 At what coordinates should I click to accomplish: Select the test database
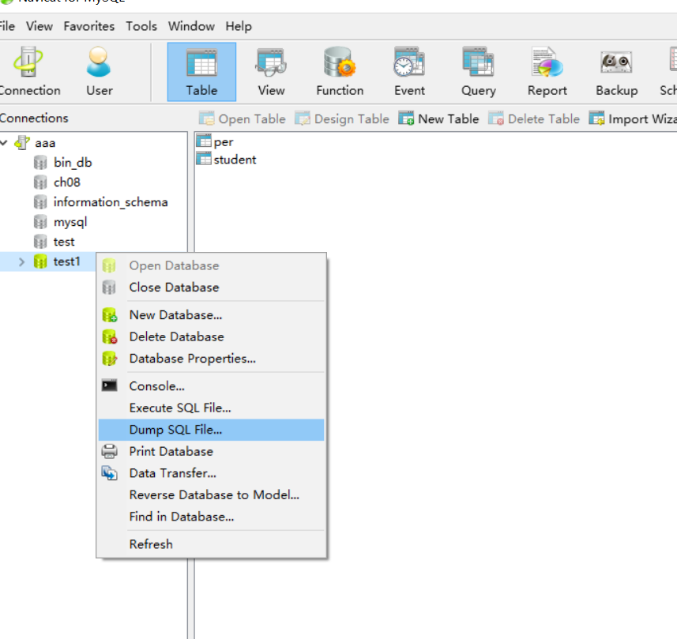(64, 242)
